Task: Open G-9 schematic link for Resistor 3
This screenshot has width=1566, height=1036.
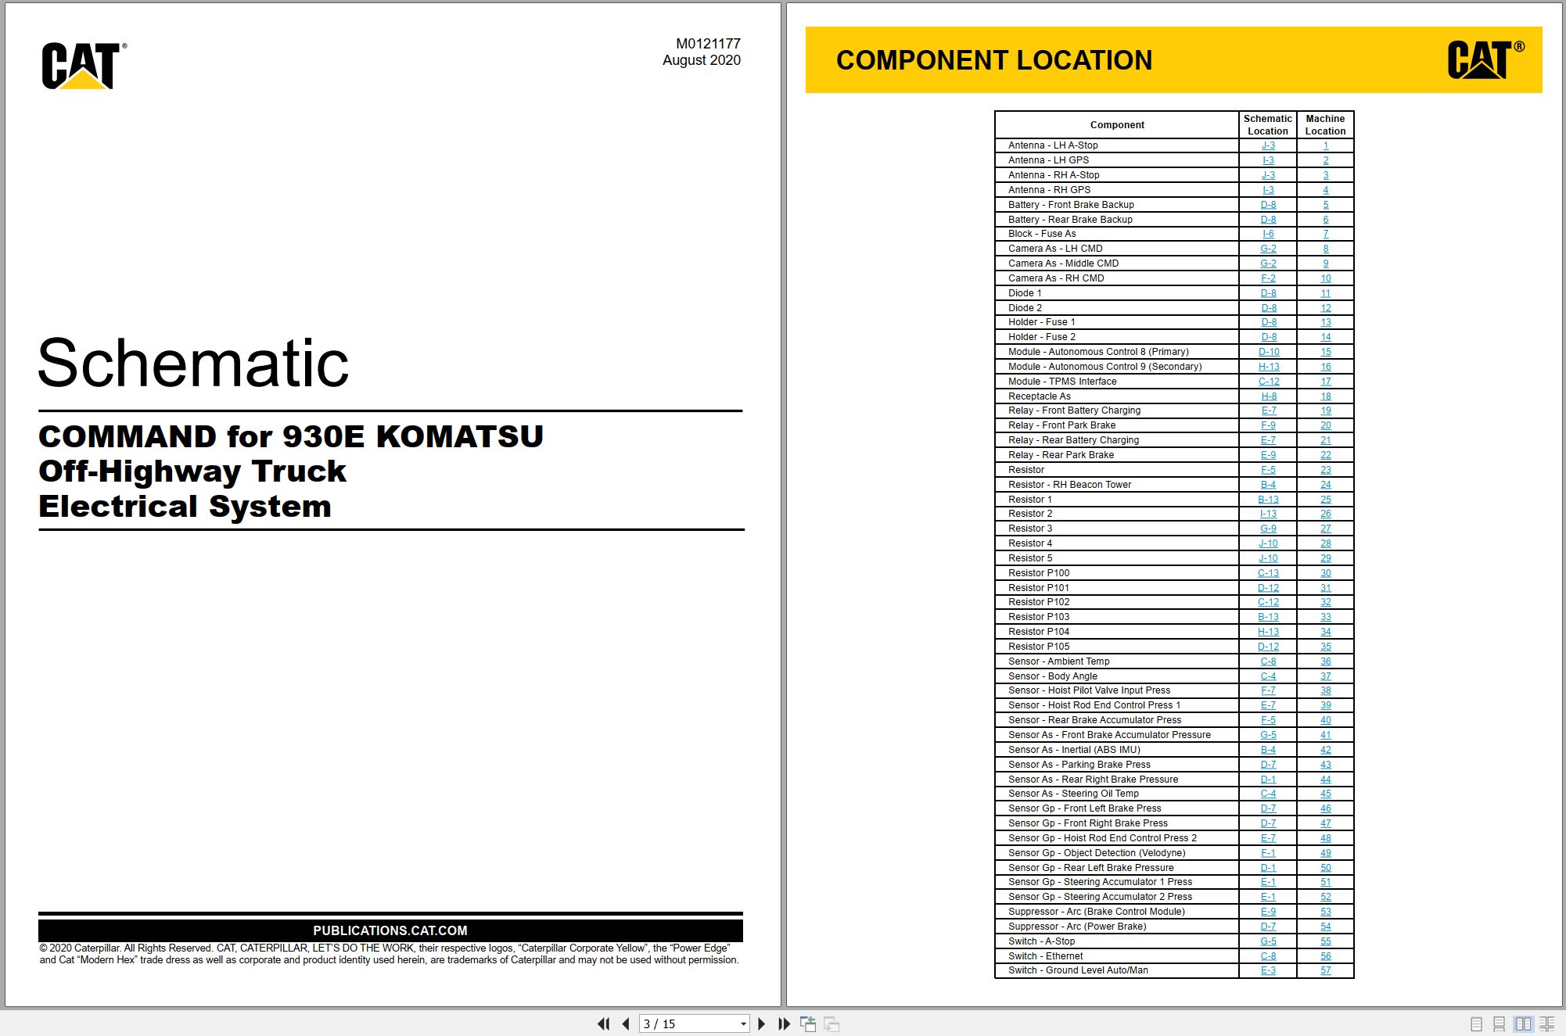Action: click(1268, 529)
